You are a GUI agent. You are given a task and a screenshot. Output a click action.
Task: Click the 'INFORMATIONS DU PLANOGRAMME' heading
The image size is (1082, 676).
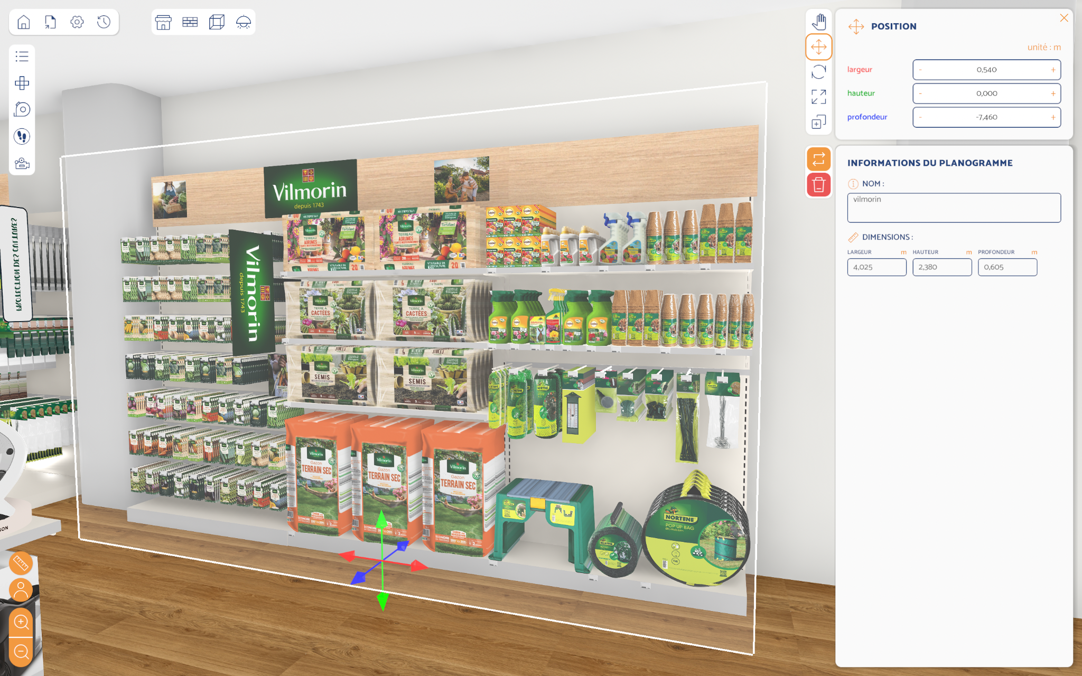point(930,163)
